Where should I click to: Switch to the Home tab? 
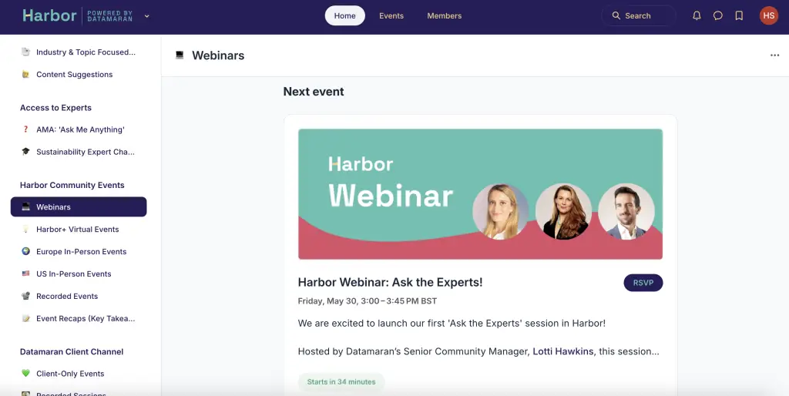tap(344, 15)
